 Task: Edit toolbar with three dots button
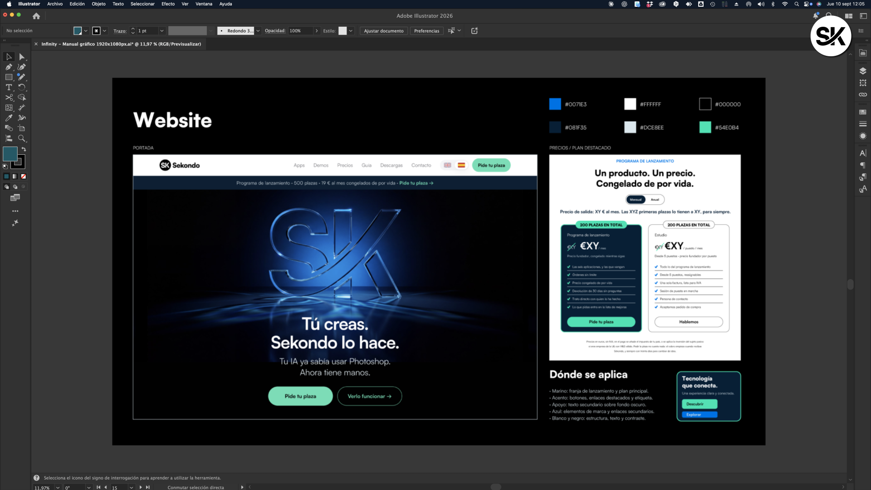15,211
